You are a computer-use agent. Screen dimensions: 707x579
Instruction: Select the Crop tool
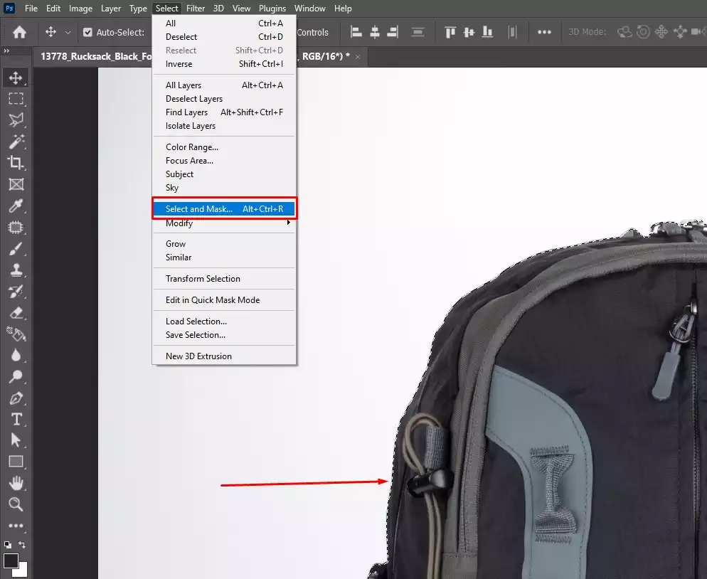click(x=16, y=163)
